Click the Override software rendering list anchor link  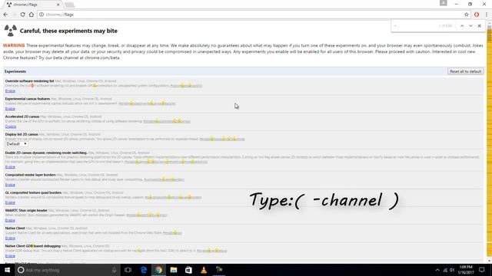[x=186, y=85]
